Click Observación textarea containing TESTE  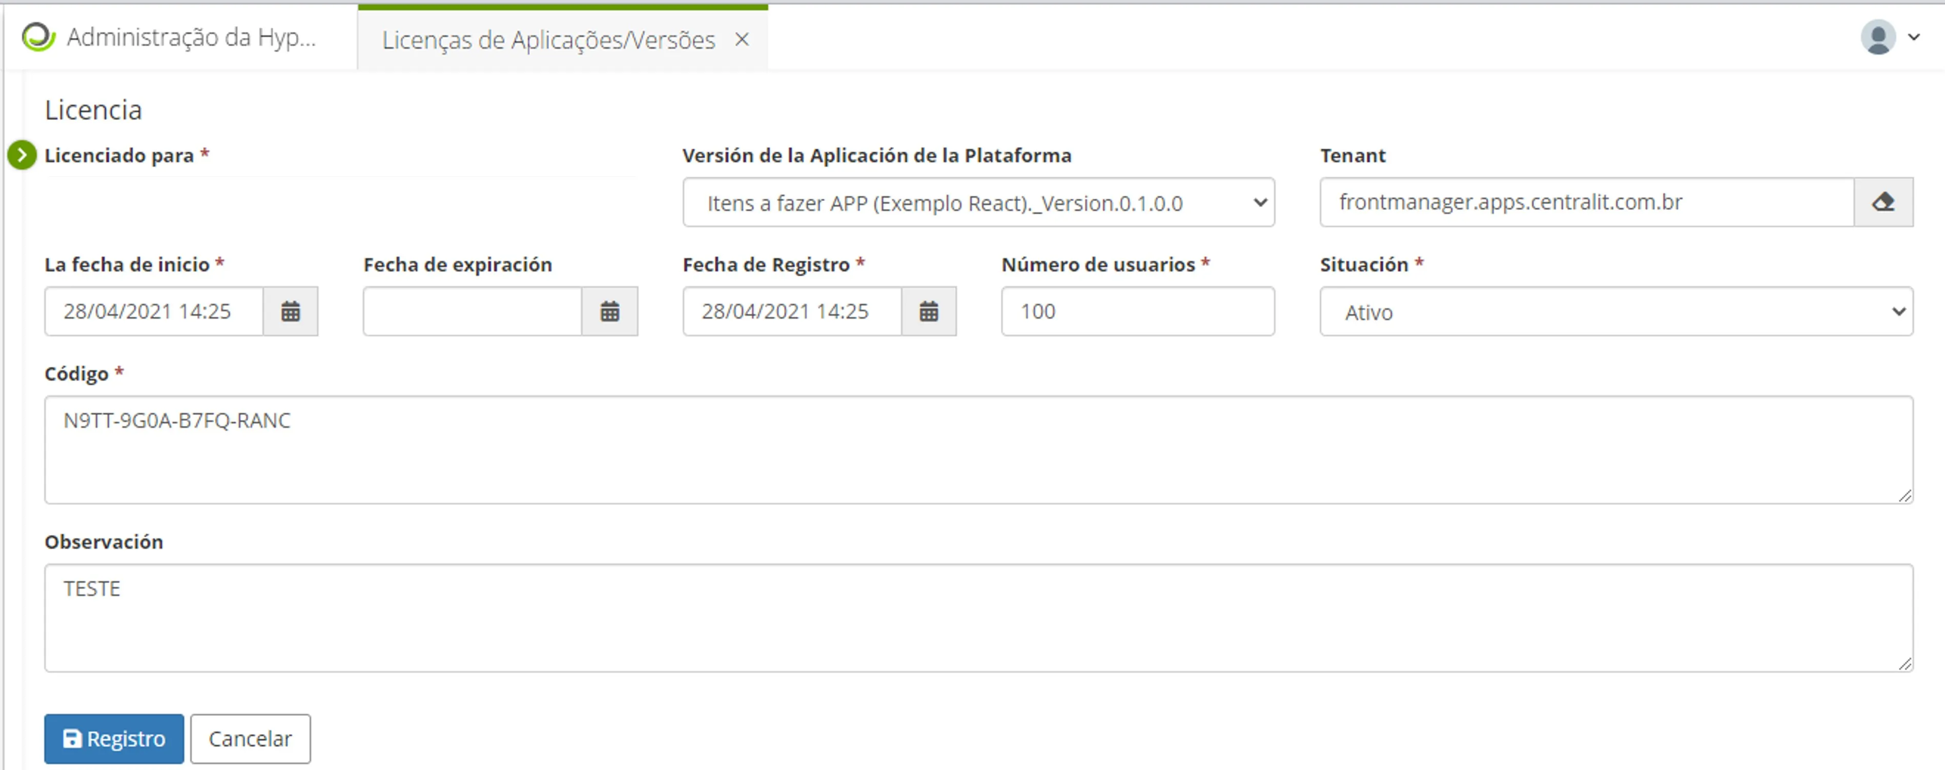pyautogui.click(x=978, y=618)
